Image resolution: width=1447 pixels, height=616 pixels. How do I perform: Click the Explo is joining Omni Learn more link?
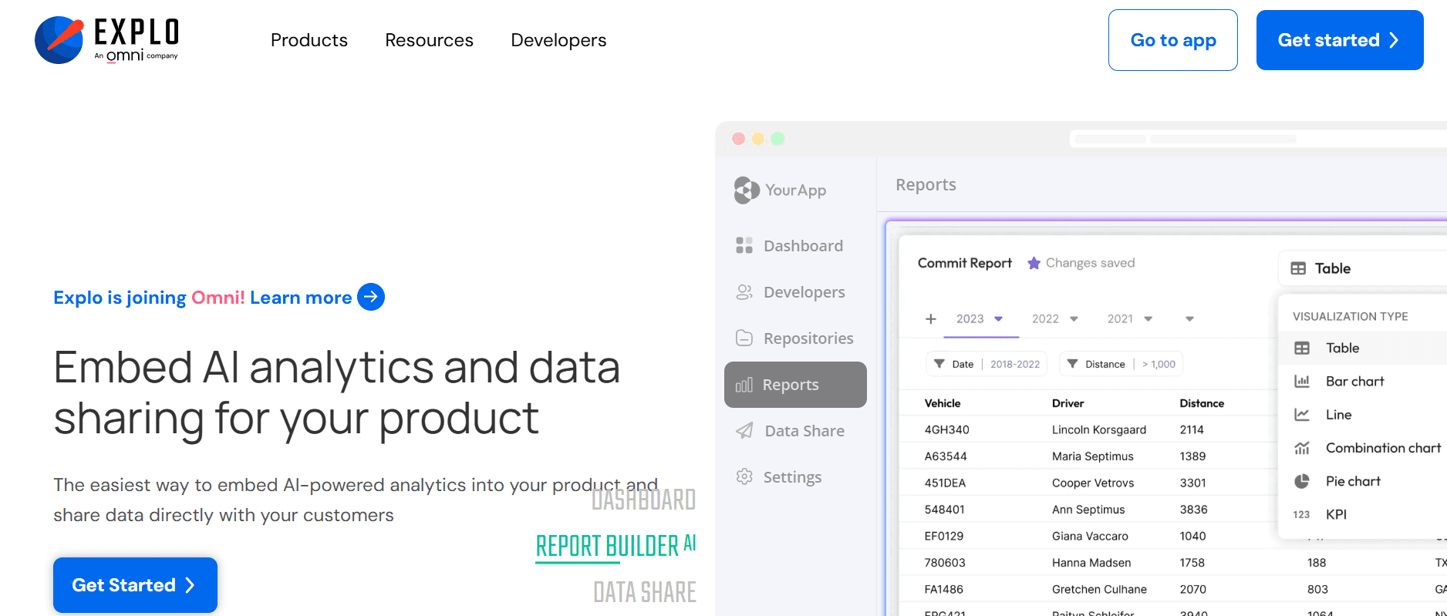[218, 297]
